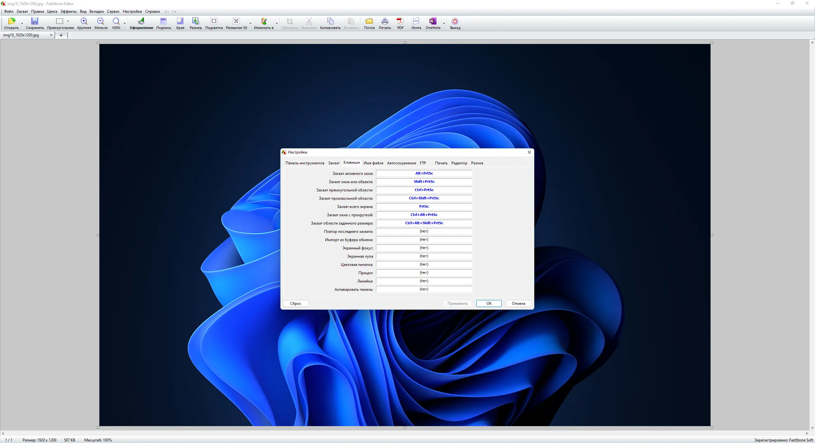Expand the dropdown arrow beside Открыть
Screen dimensions: 815x443
pos(22,23)
